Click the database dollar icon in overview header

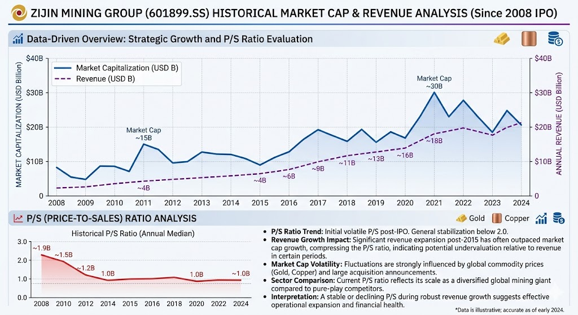[x=555, y=39]
